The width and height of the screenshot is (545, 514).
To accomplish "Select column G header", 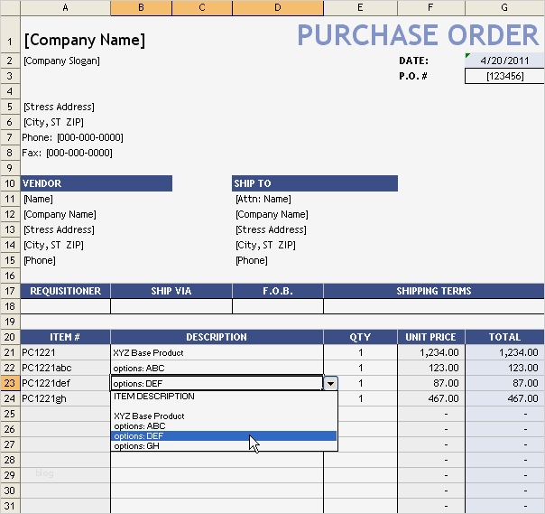I will (504, 7).
